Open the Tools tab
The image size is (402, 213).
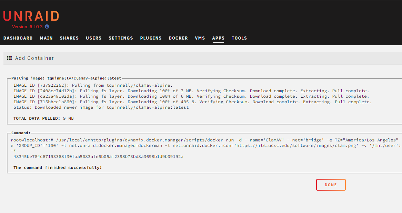pos(239,38)
